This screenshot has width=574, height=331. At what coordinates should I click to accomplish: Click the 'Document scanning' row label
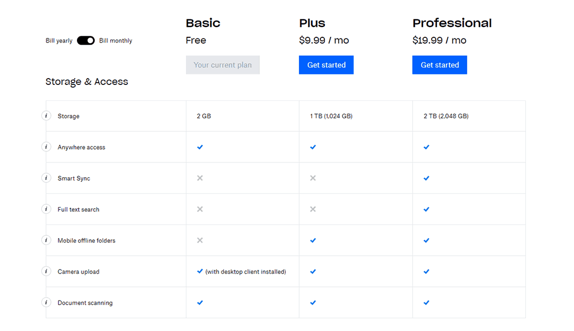(x=85, y=302)
